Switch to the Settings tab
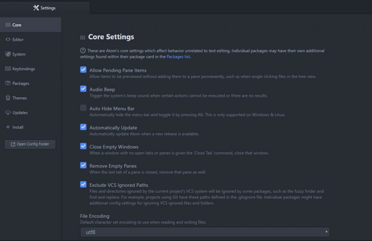Screen dimensions: 372x241 tap(45, 8)
